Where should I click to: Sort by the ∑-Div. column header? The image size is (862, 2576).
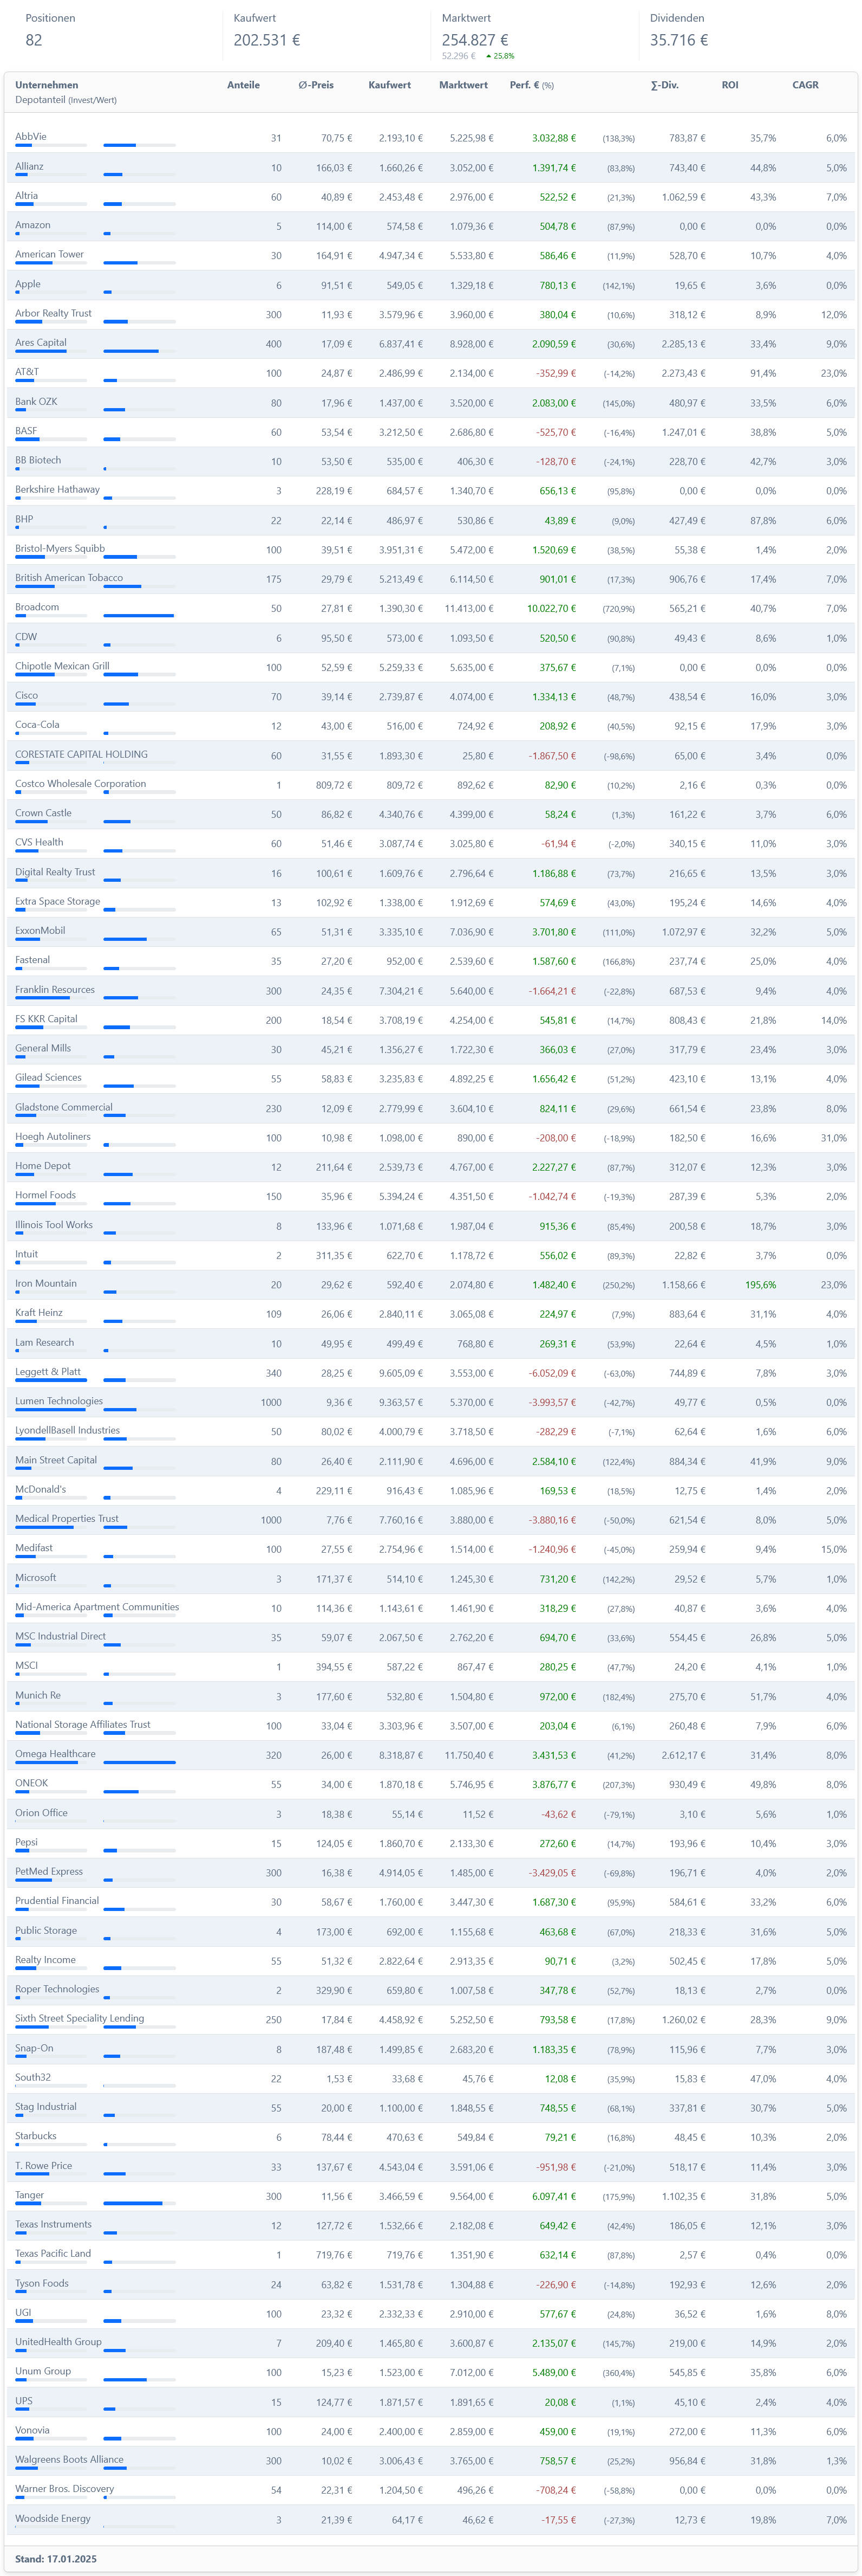(x=664, y=85)
